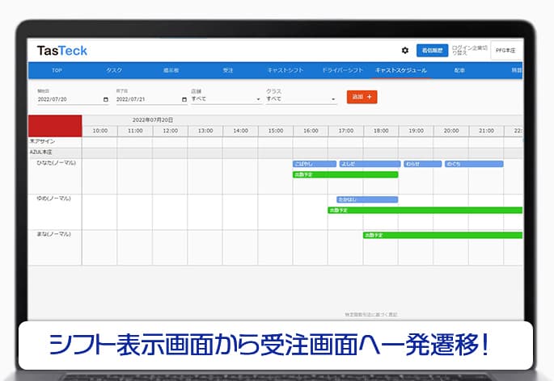Select the たかはし booking block

(366, 199)
